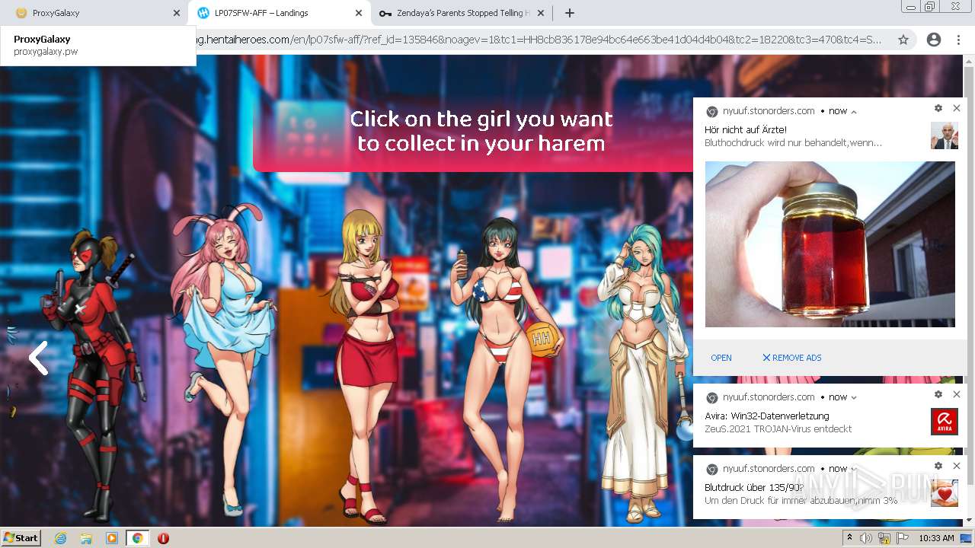This screenshot has height=548, width=975.
Task: Open the Chrome profile avatar menu
Action: 933,40
